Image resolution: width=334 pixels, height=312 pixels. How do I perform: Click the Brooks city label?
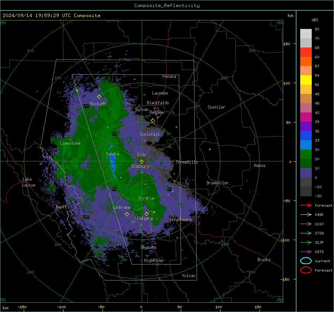point(264,260)
